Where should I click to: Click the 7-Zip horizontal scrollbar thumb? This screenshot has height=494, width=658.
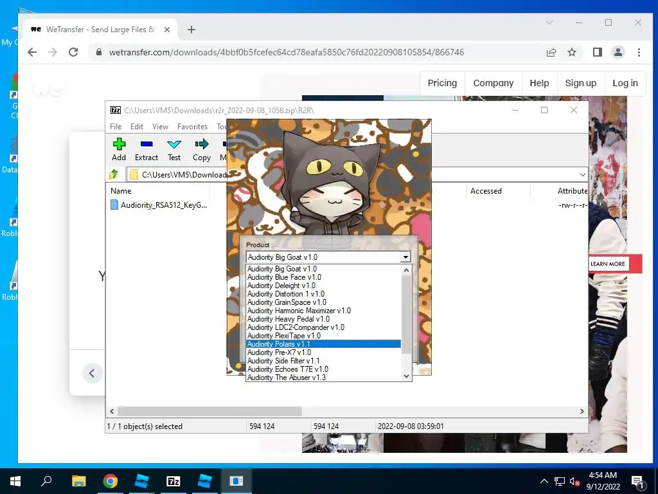click(209, 411)
